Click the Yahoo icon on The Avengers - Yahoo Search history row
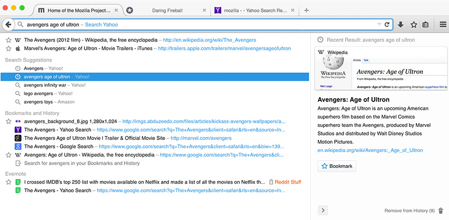 [18, 130]
